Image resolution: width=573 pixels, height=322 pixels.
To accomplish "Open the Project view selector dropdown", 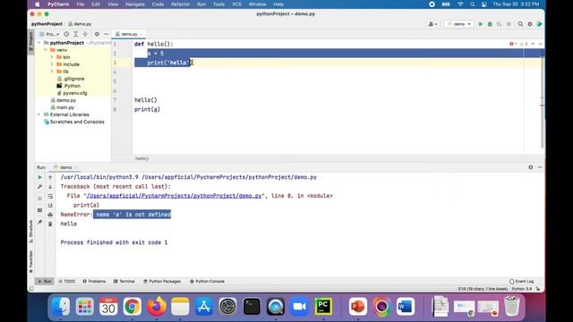I will pyautogui.click(x=49, y=34).
